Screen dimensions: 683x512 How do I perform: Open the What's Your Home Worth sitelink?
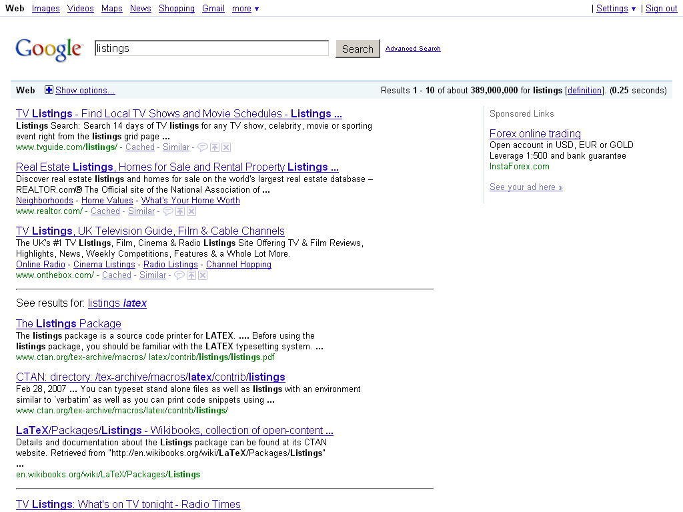pyautogui.click(x=190, y=200)
